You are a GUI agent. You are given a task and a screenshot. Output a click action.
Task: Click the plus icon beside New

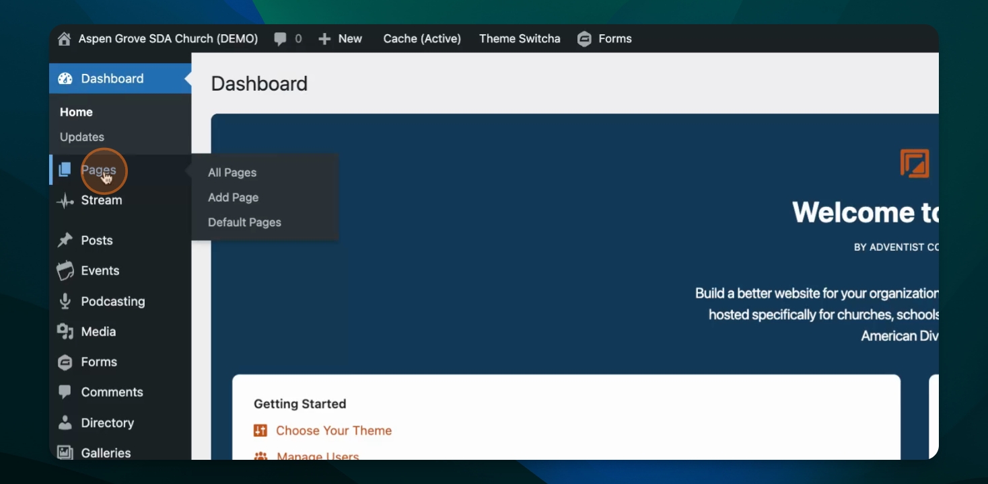pos(324,39)
